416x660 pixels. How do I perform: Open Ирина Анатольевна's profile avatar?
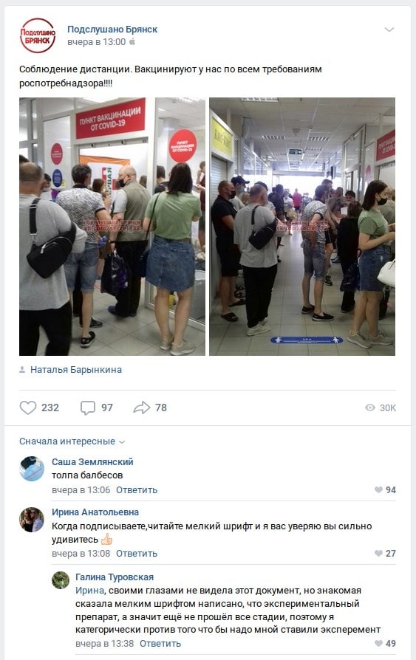click(x=32, y=520)
